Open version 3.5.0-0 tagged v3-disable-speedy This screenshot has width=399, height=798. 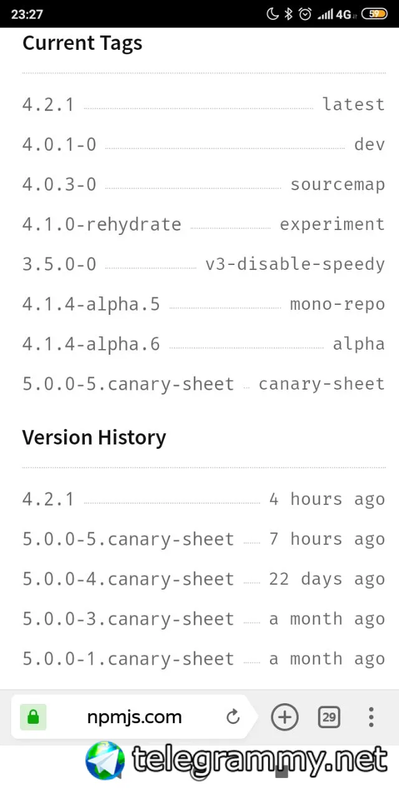click(x=59, y=264)
